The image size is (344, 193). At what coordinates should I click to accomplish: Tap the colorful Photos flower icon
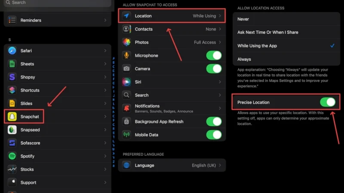(126, 42)
